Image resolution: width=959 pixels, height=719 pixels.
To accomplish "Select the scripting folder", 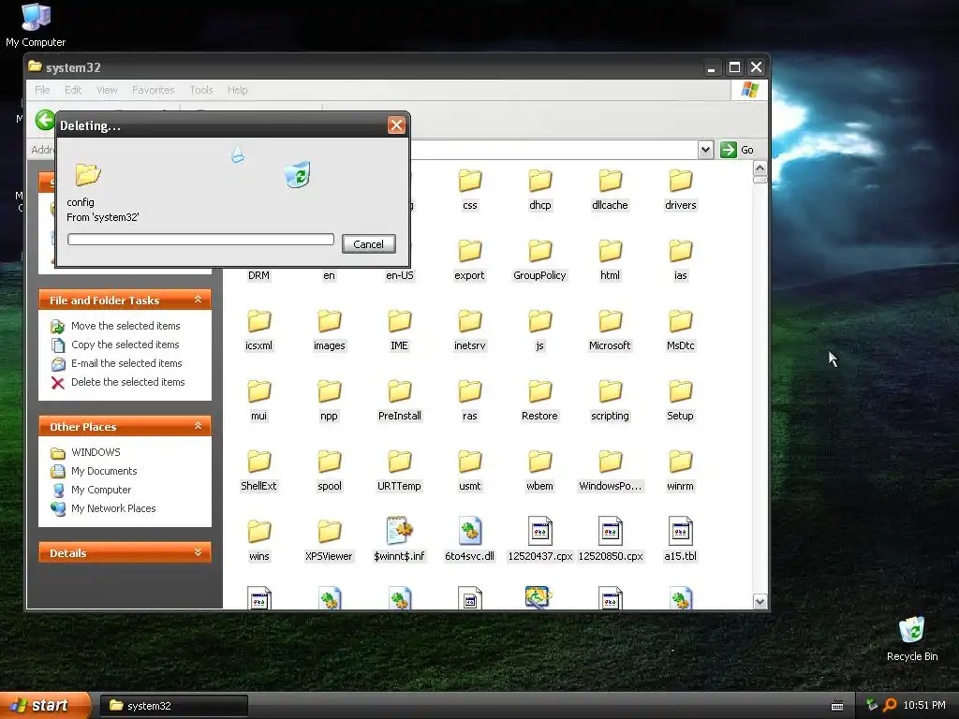I will [x=610, y=401].
